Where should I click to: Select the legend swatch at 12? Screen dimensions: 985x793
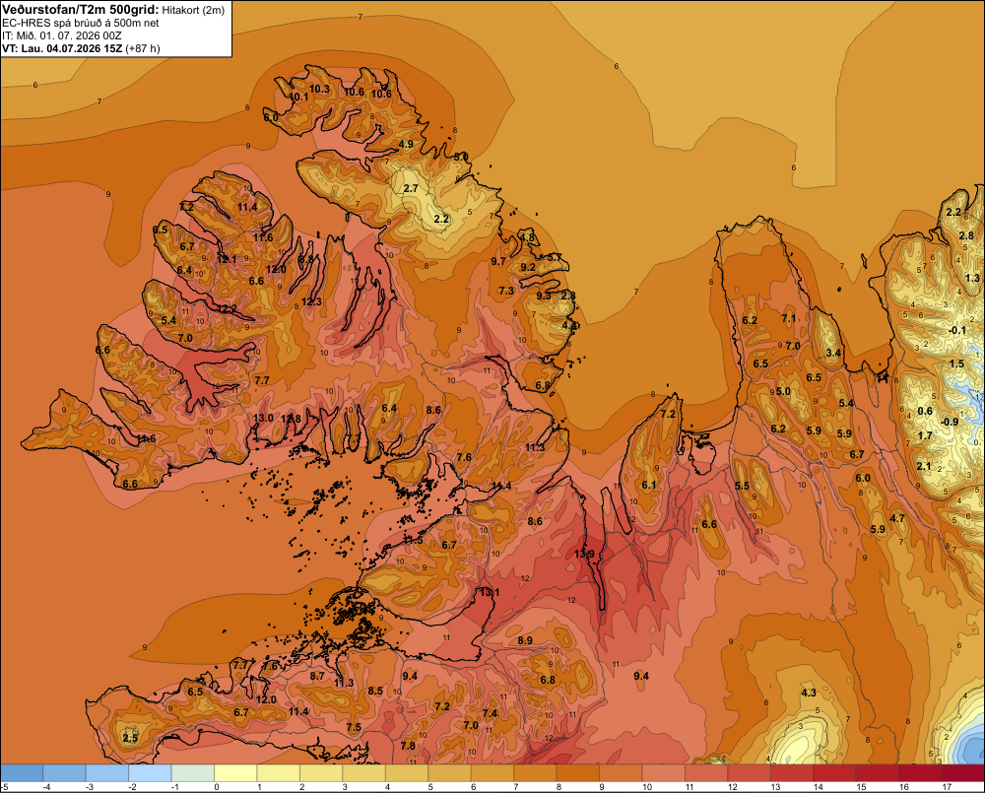[750, 772]
